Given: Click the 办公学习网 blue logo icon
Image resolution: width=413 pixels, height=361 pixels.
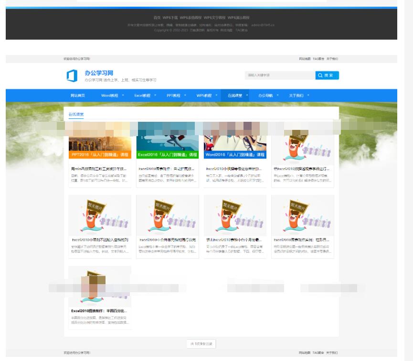Looking at the screenshot, I should pyautogui.click(x=72, y=75).
